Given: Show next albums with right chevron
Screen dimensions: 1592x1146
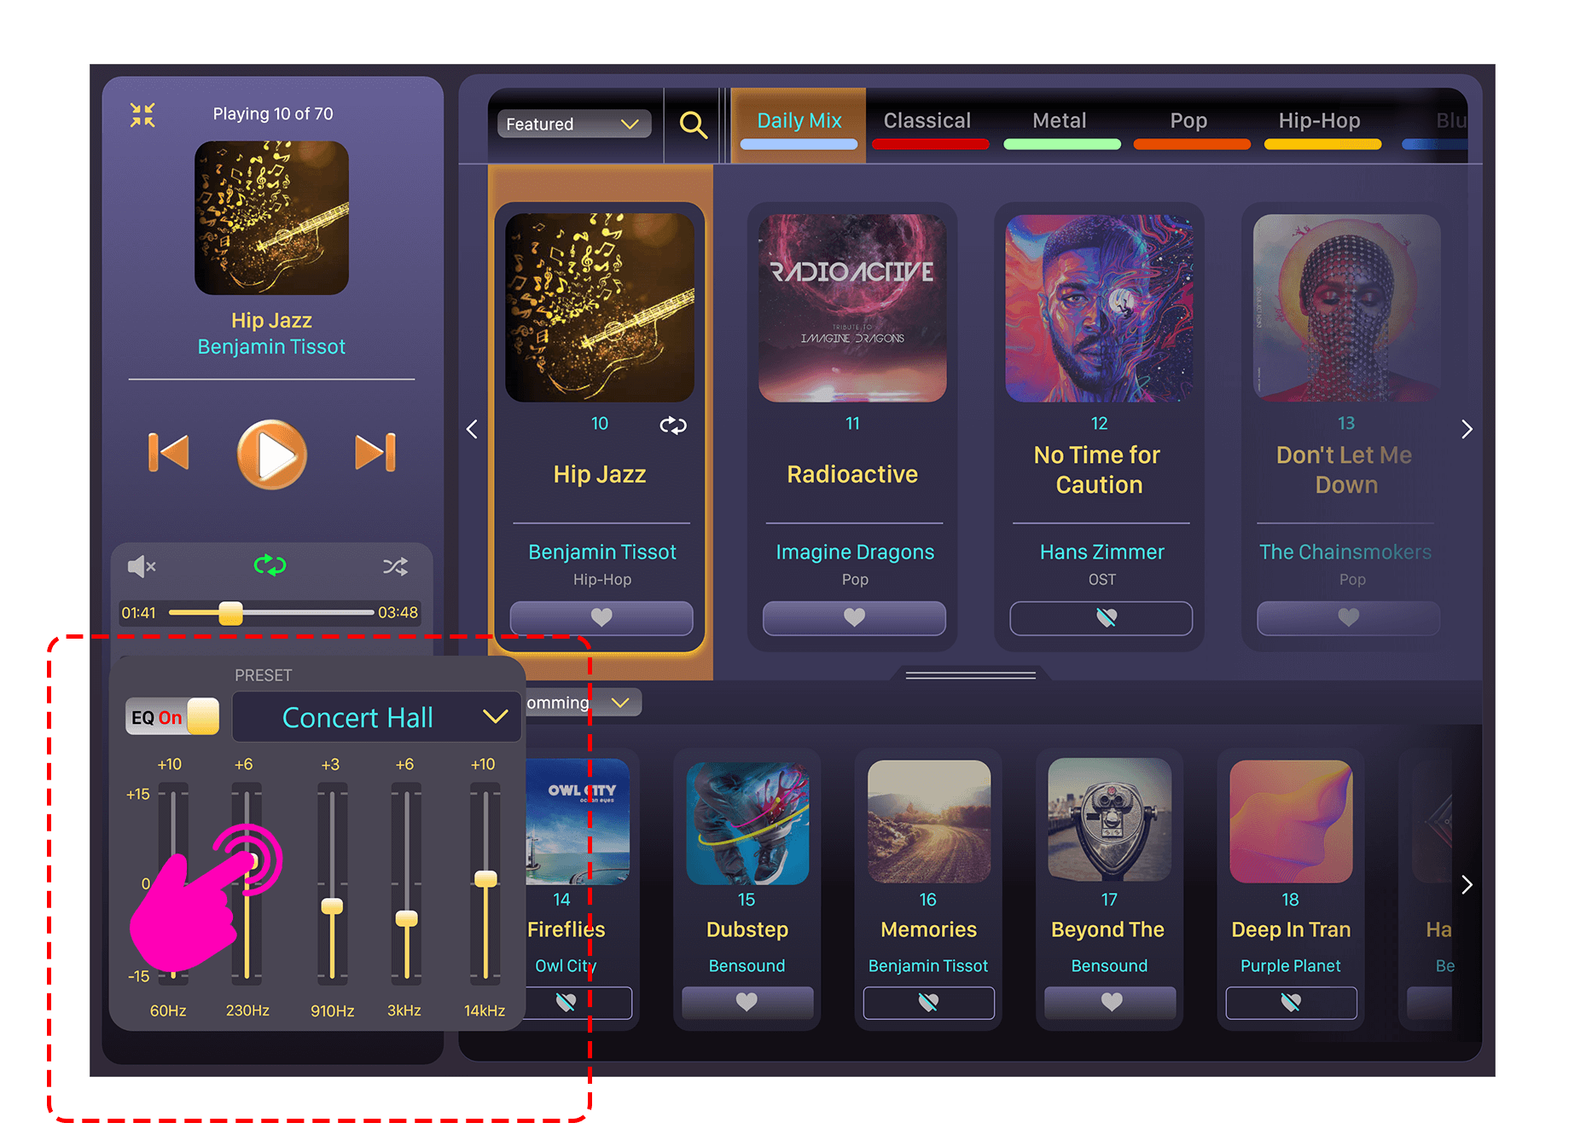Looking at the screenshot, I should coord(1467,429).
